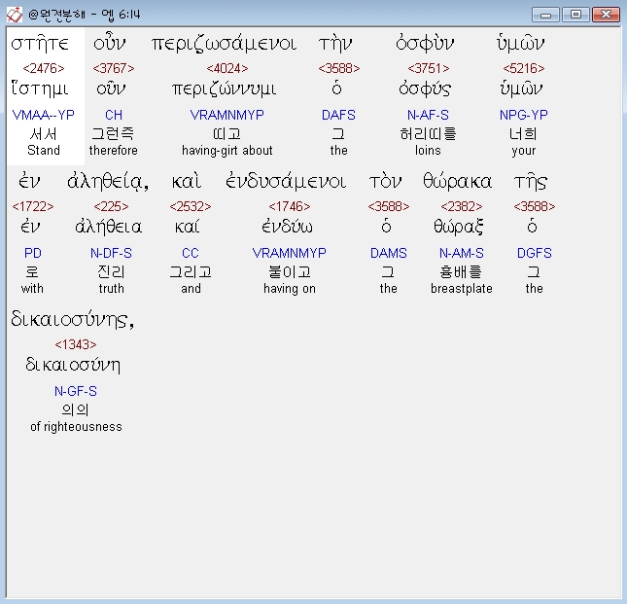Click parsing code N-AF-S

click(429, 115)
